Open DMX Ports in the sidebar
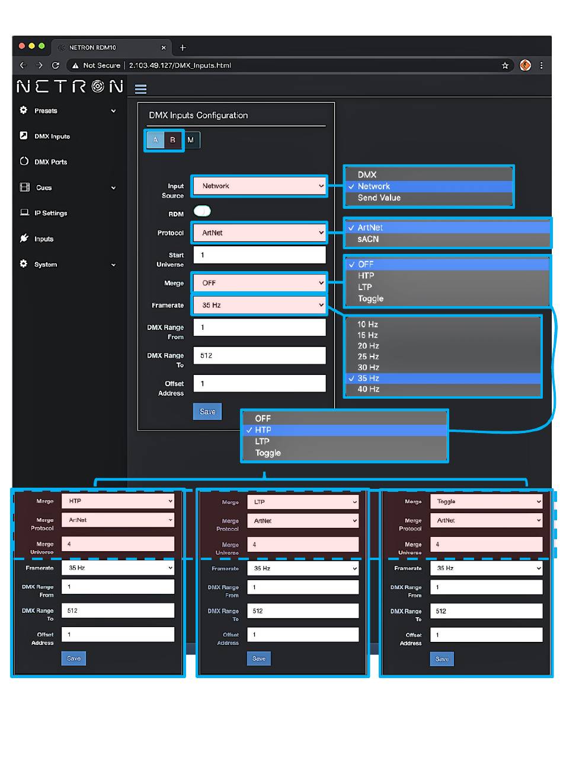The width and height of the screenshot is (563, 757). pos(51,162)
